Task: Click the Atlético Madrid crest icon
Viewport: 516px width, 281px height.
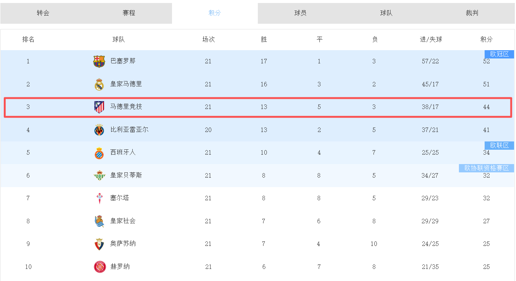Action: (x=99, y=107)
